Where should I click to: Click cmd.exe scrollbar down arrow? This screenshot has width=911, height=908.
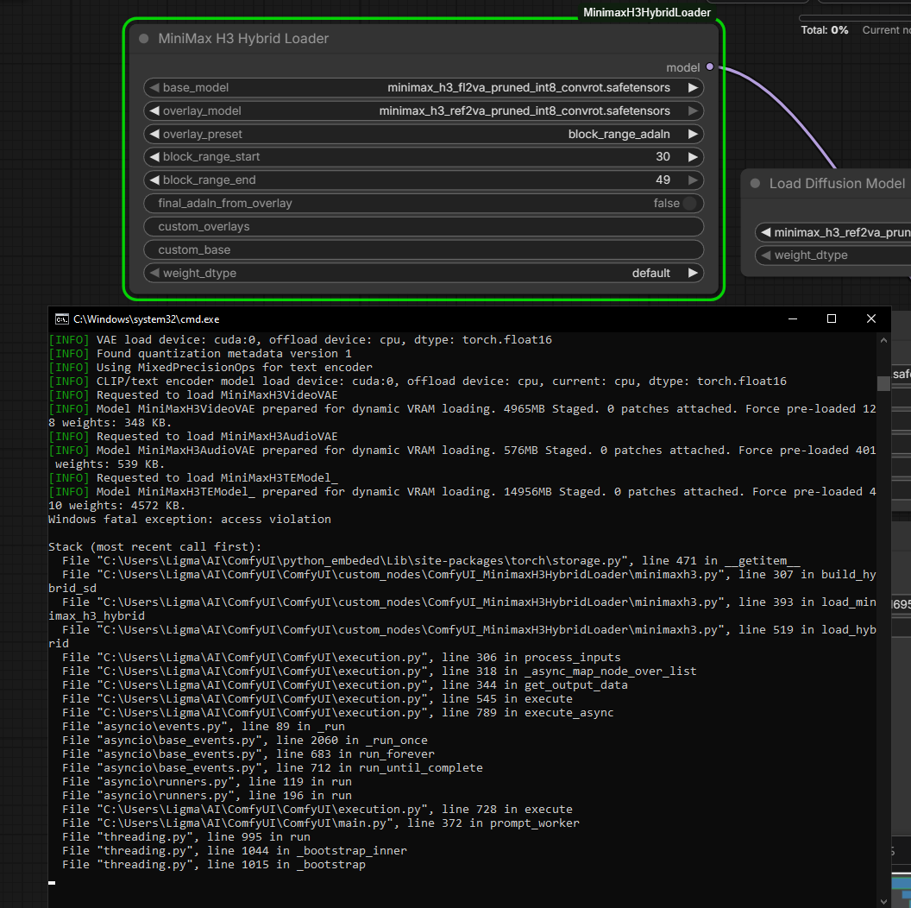(x=883, y=901)
